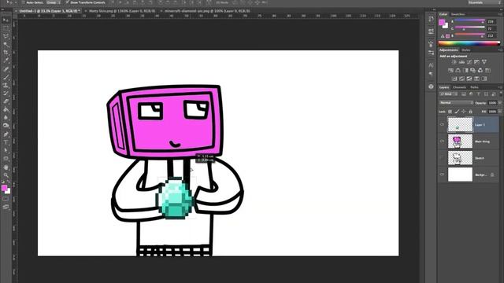Viewport: 504px width, 283px height.
Task: Hide the Main thing layer
Action: 443,141
